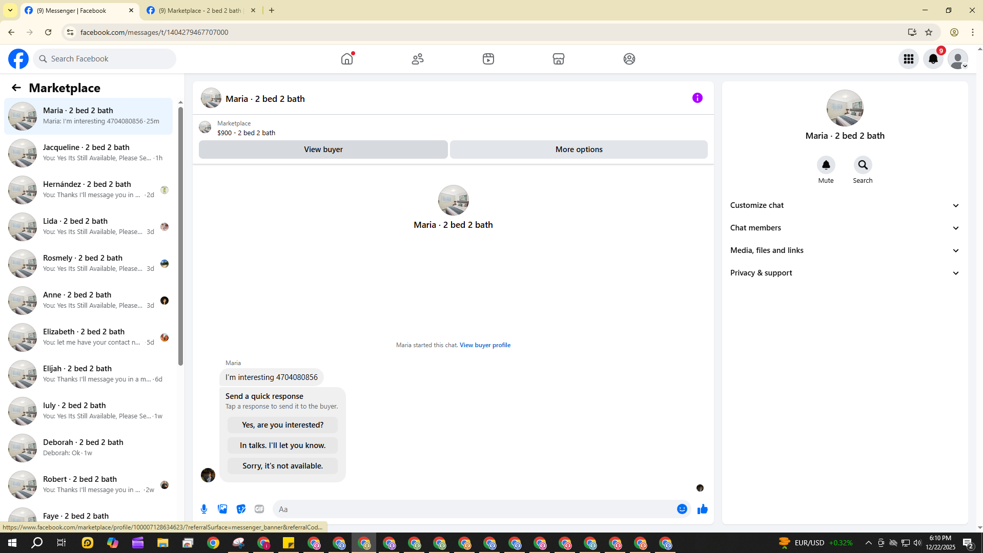Open File Explorer from taskbar

click(163, 543)
